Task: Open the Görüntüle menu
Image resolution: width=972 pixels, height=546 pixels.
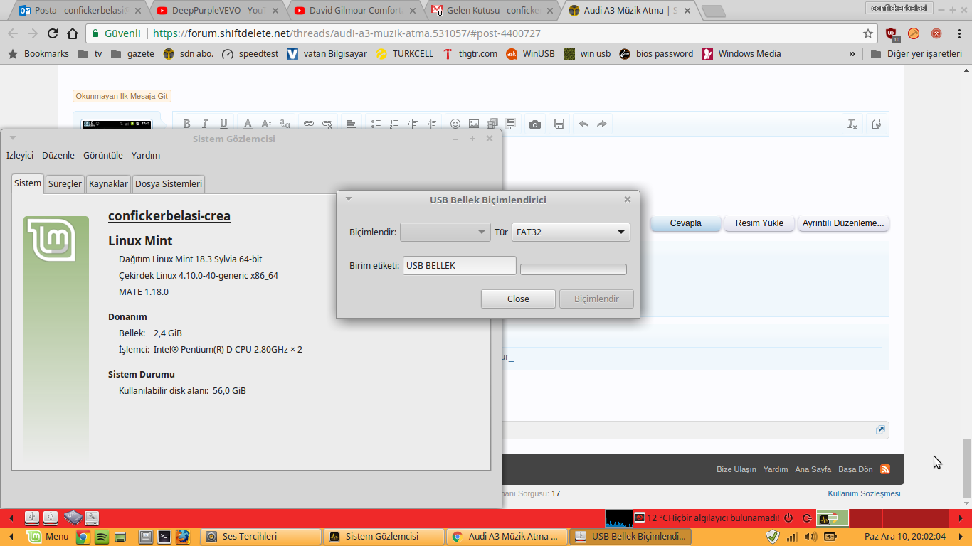Action: pyautogui.click(x=103, y=155)
